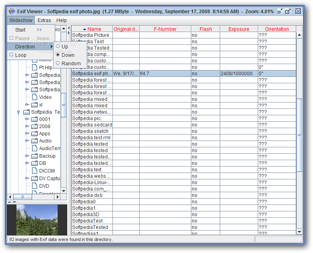
Task: Sort by Exposure column header
Action: click(x=239, y=29)
